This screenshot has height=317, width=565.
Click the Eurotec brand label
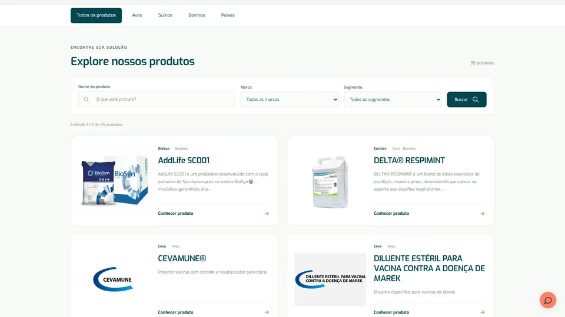[x=380, y=149]
